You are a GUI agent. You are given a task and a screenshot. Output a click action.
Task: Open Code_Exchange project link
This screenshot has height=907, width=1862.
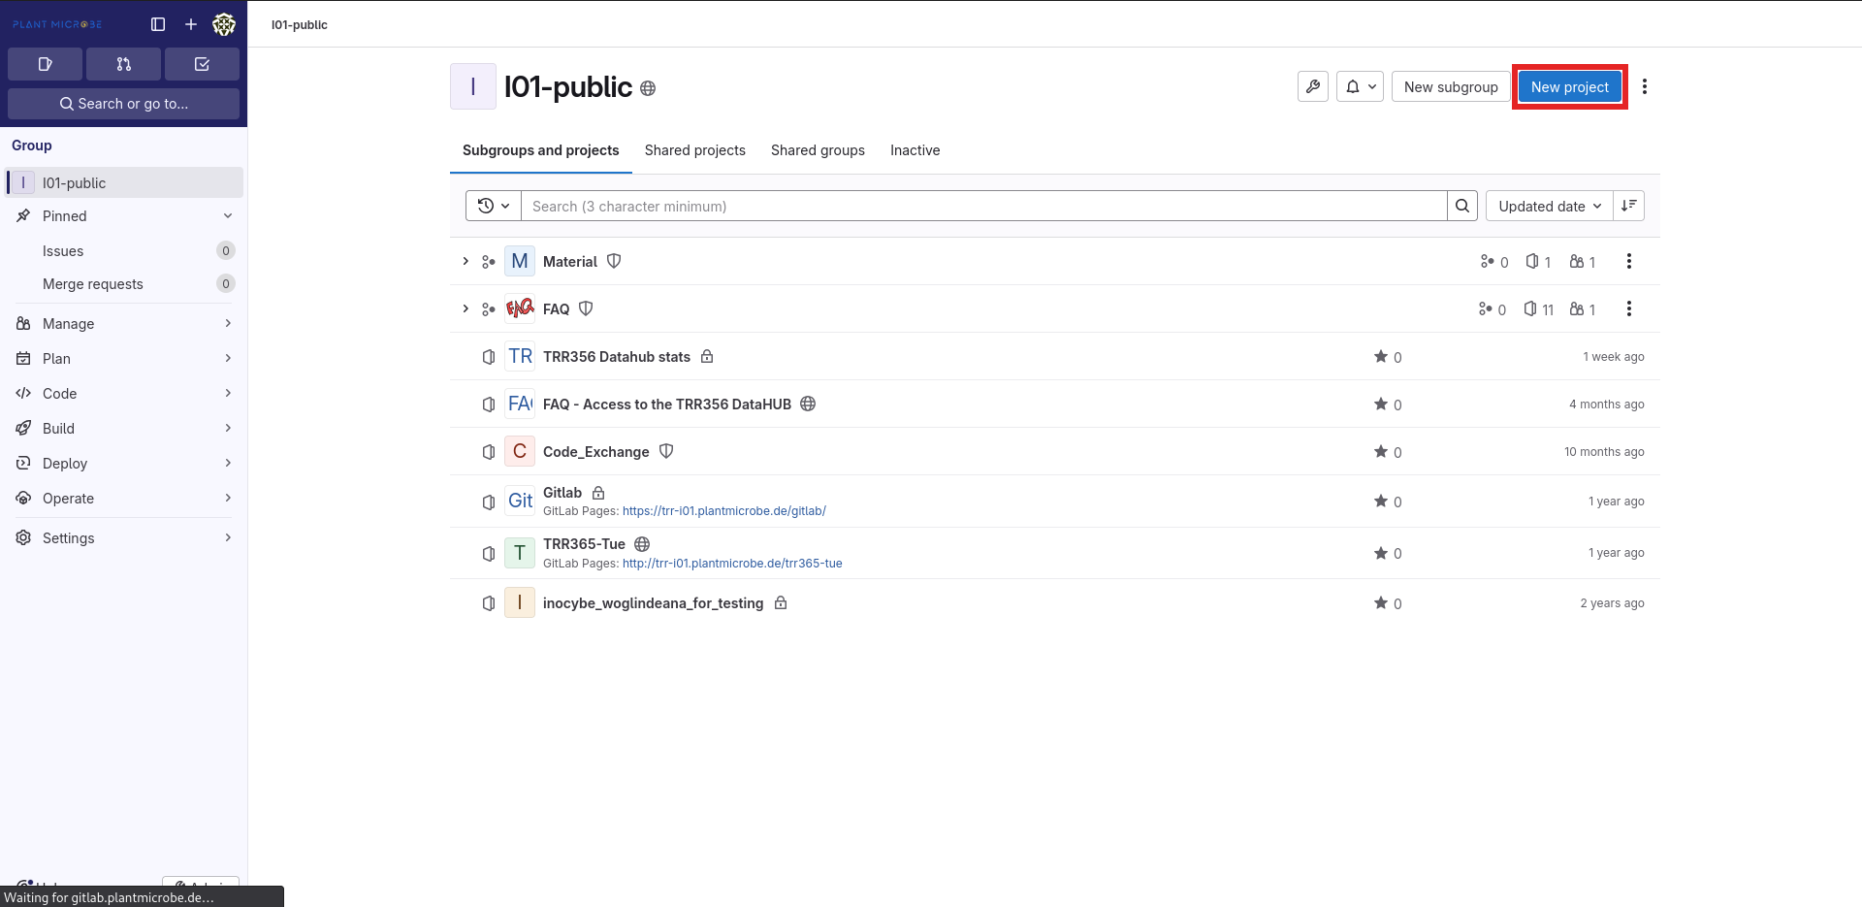pos(596,451)
